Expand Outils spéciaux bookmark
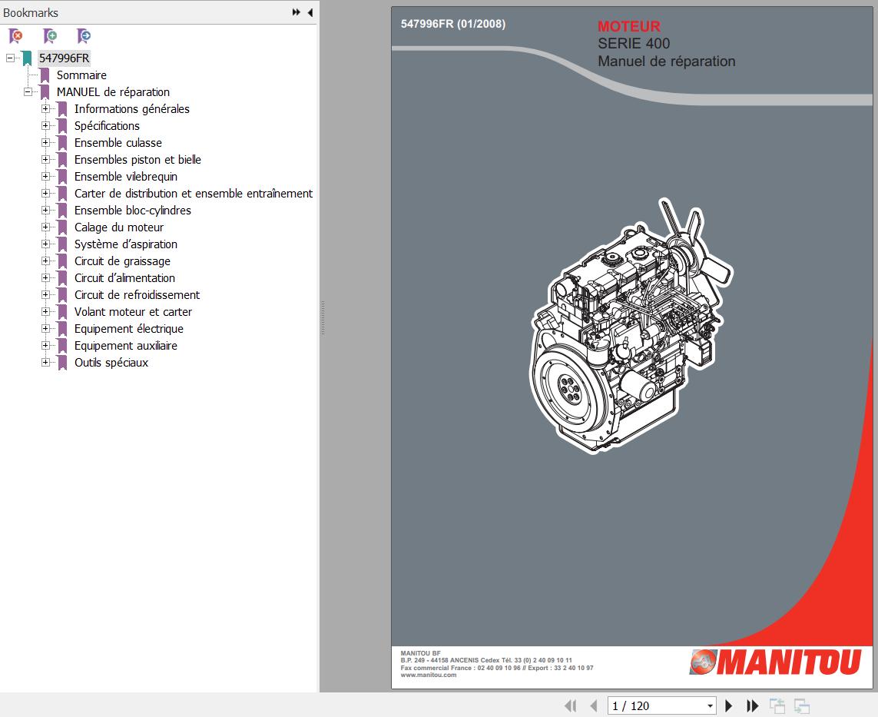 pos(45,363)
